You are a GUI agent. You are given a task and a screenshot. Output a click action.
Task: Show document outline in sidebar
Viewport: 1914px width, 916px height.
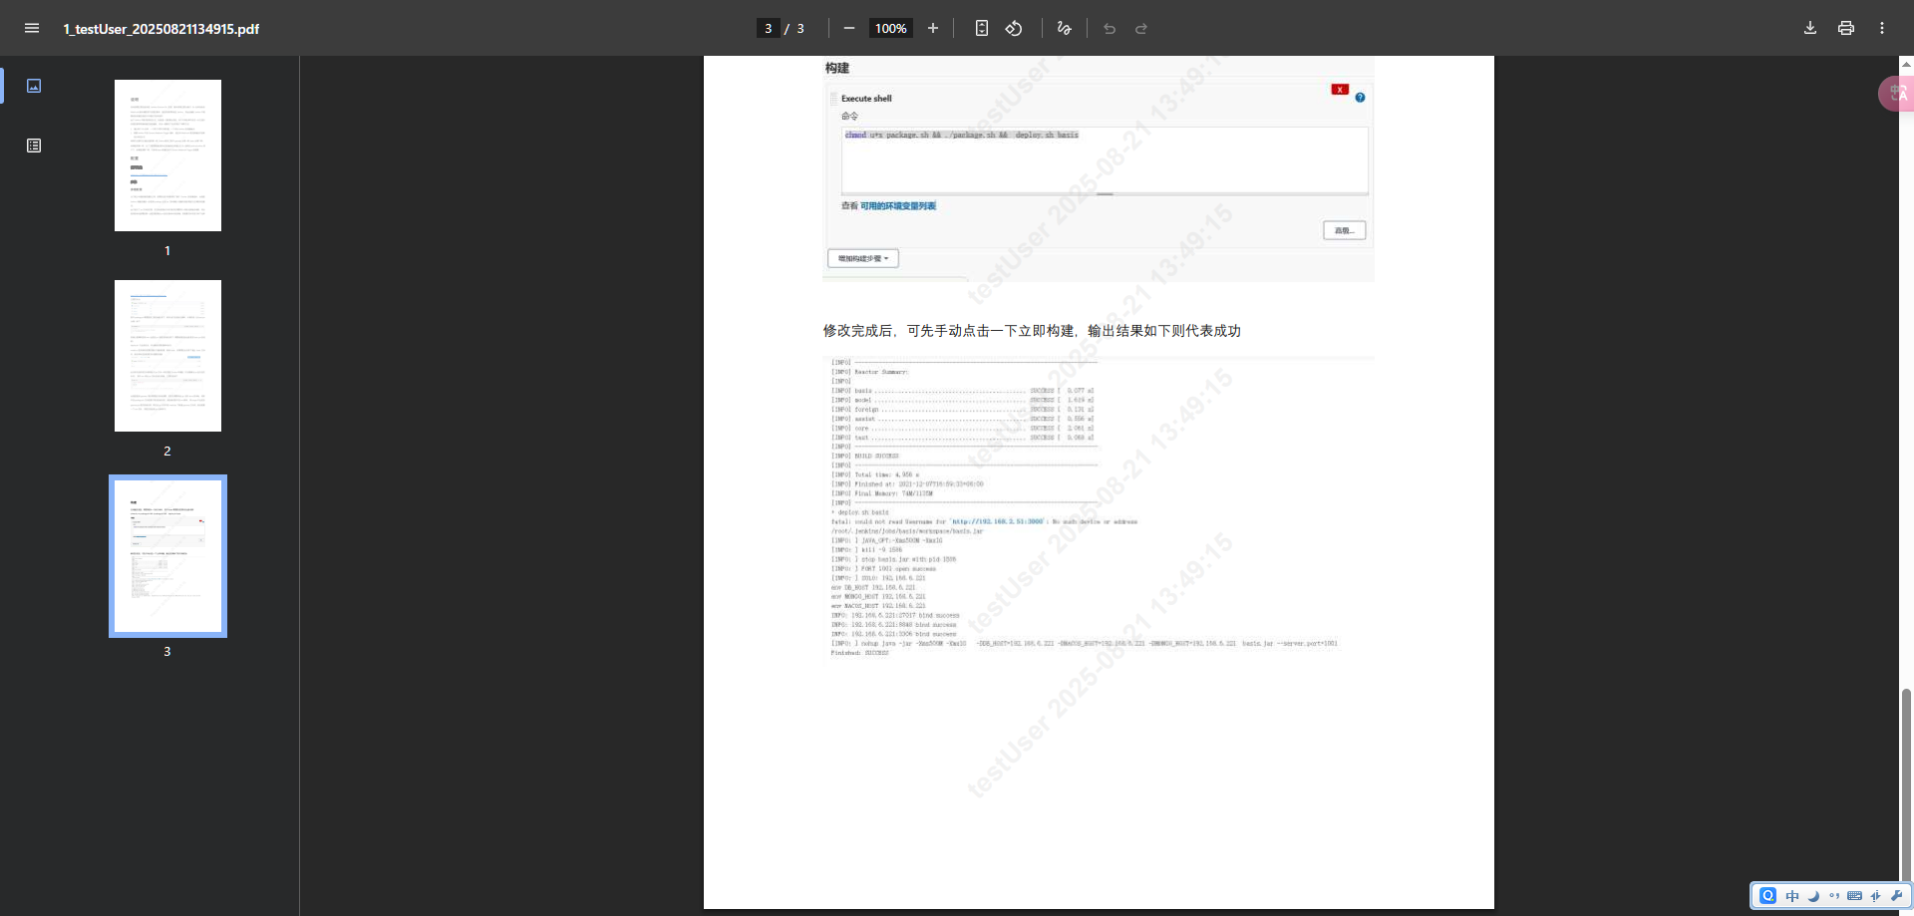coord(34,146)
